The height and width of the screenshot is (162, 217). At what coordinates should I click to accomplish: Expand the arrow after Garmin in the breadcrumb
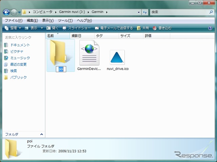[x=107, y=12]
